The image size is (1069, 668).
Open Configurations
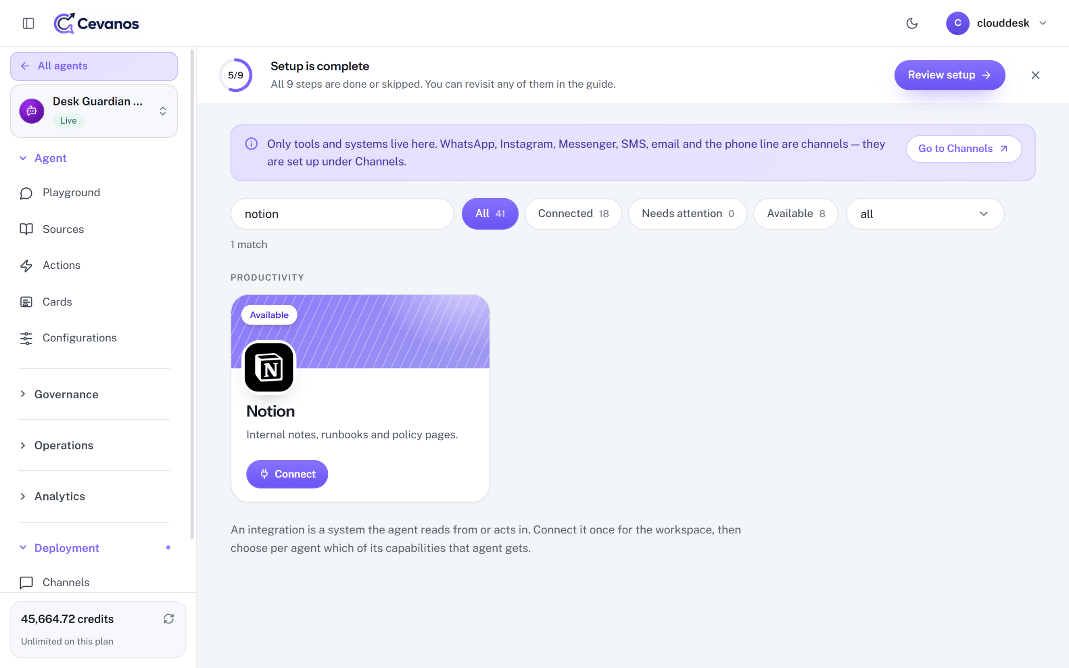(x=79, y=338)
